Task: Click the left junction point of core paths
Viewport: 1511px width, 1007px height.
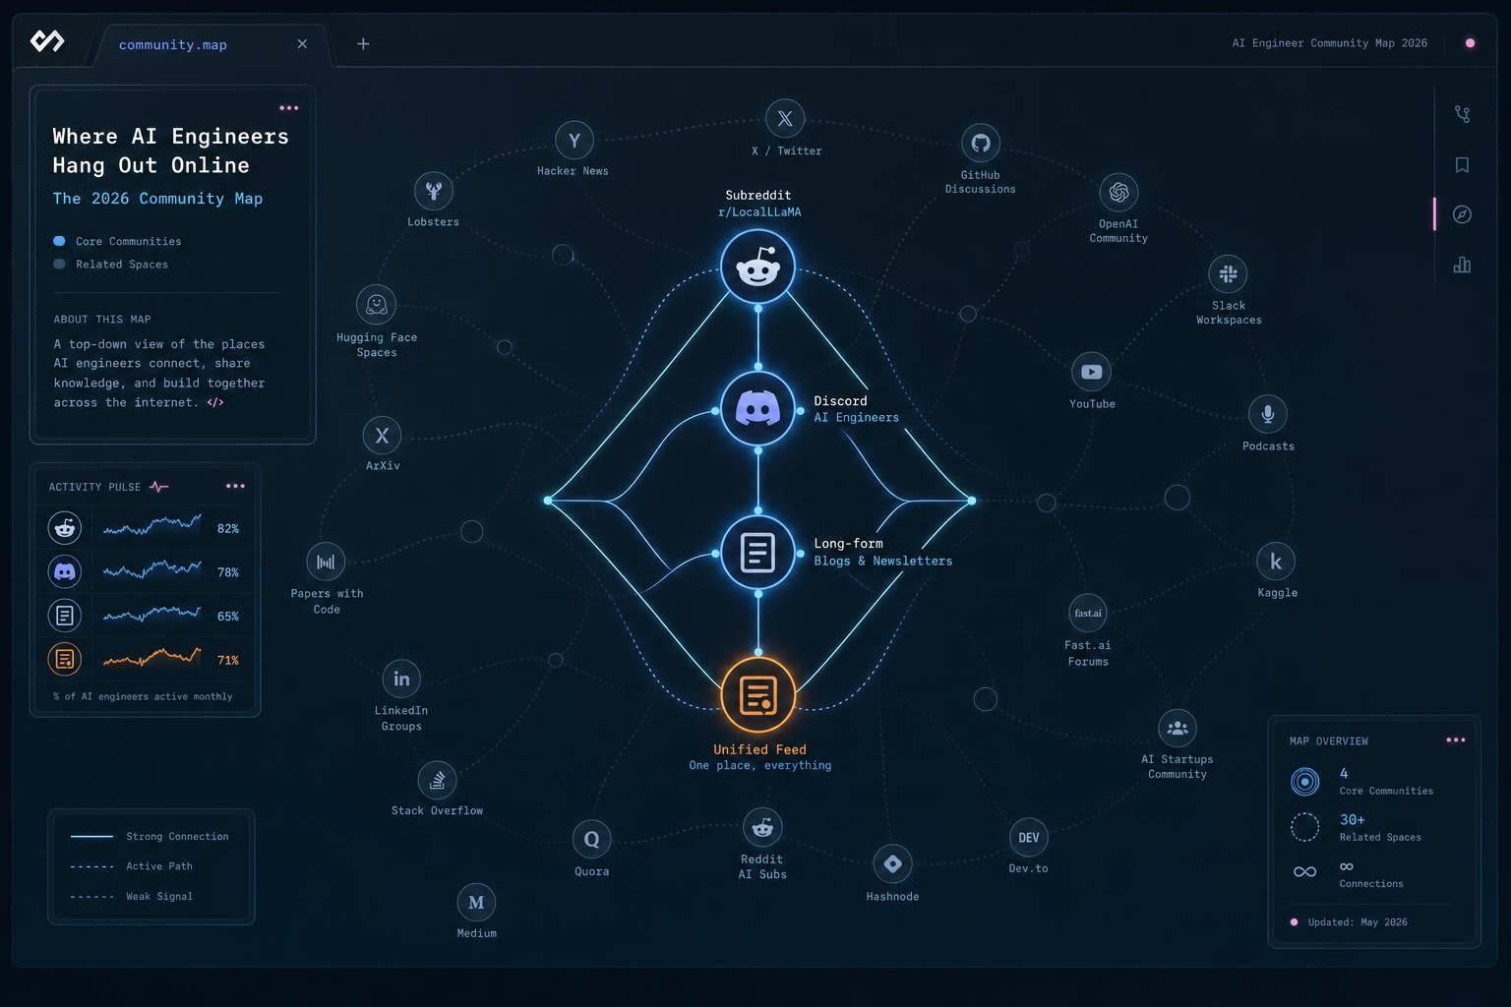Action: pos(548,501)
